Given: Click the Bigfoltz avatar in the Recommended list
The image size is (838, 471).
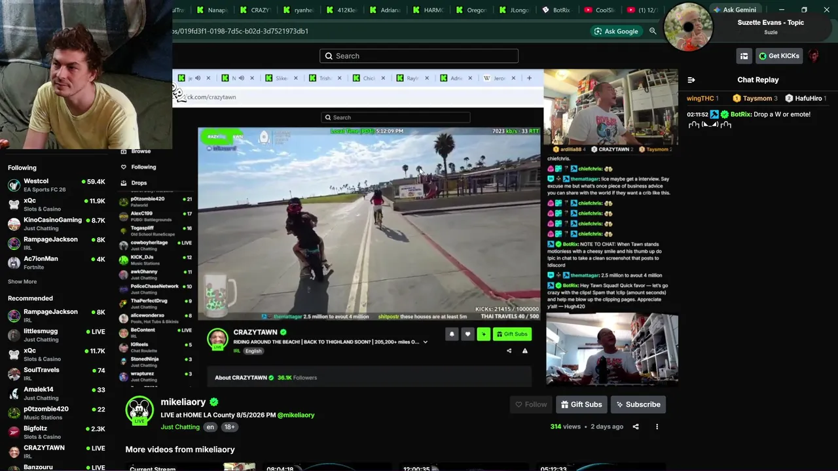Looking at the screenshot, I should [x=14, y=432].
